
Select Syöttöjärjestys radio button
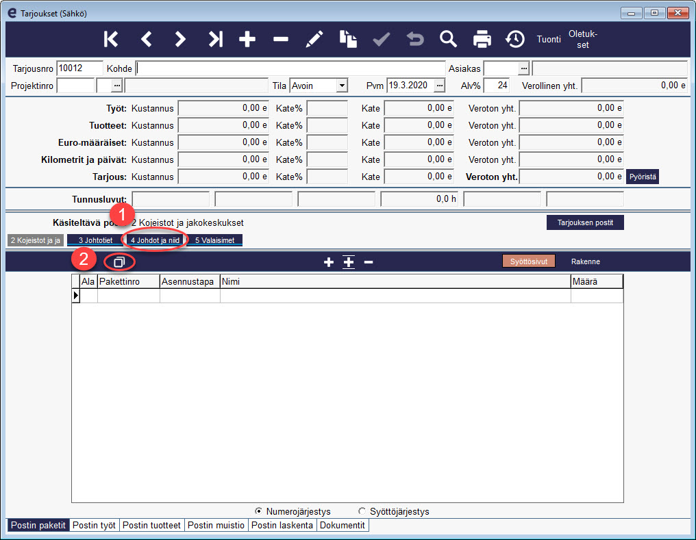(362, 511)
